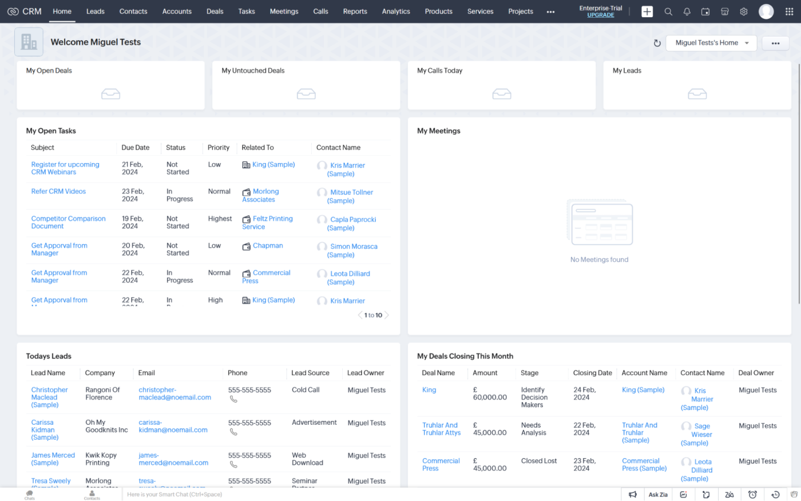Open the Truhlar And Truhlar Attys deal
801x501 pixels.
pos(441,429)
